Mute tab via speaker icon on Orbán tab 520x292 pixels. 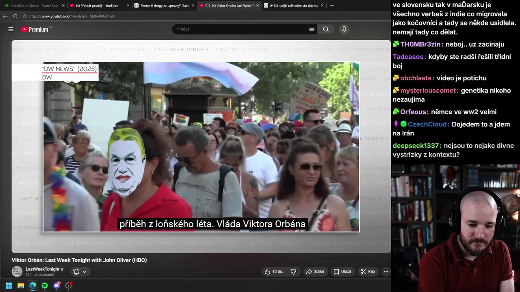tap(208, 6)
